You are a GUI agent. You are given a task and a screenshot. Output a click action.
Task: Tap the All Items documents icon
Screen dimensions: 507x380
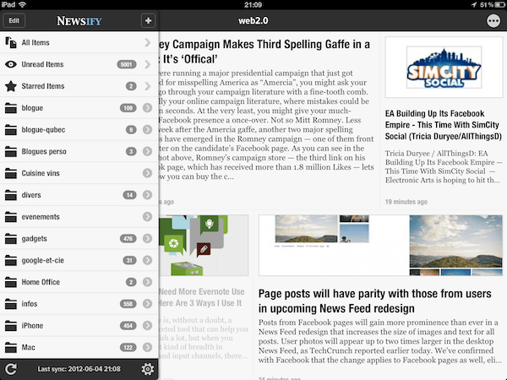11,42
